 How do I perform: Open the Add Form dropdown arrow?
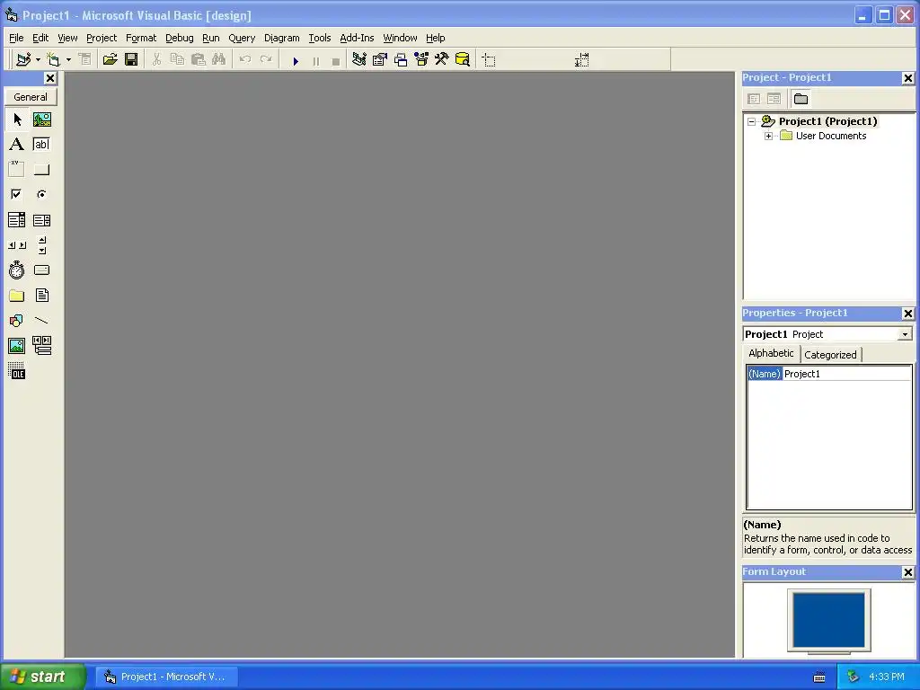pyautogui.click(x=68, y=60)
